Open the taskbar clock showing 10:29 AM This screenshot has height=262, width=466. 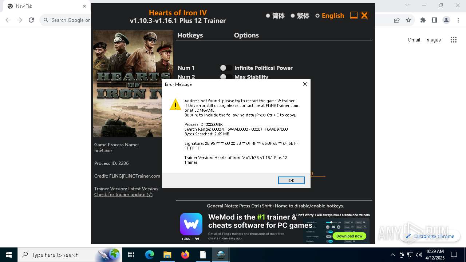(435, 255)
